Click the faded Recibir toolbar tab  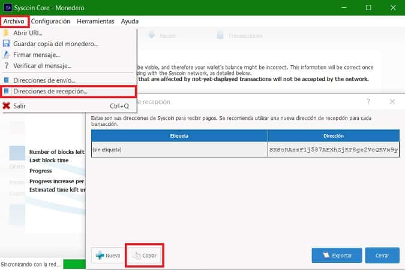click(x=163, y=35)
